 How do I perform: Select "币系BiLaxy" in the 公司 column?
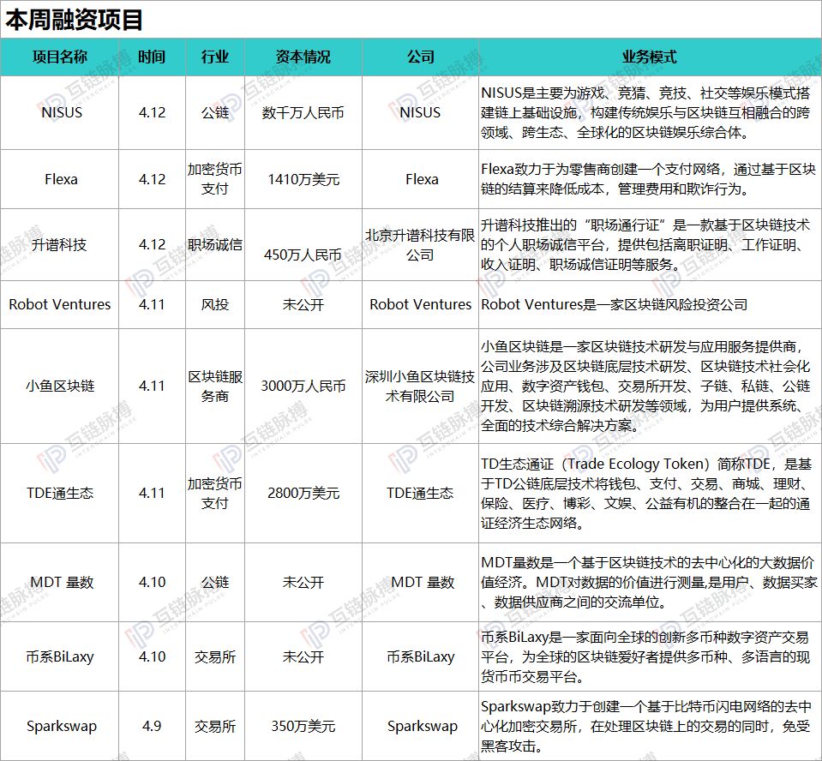point(421,656)
